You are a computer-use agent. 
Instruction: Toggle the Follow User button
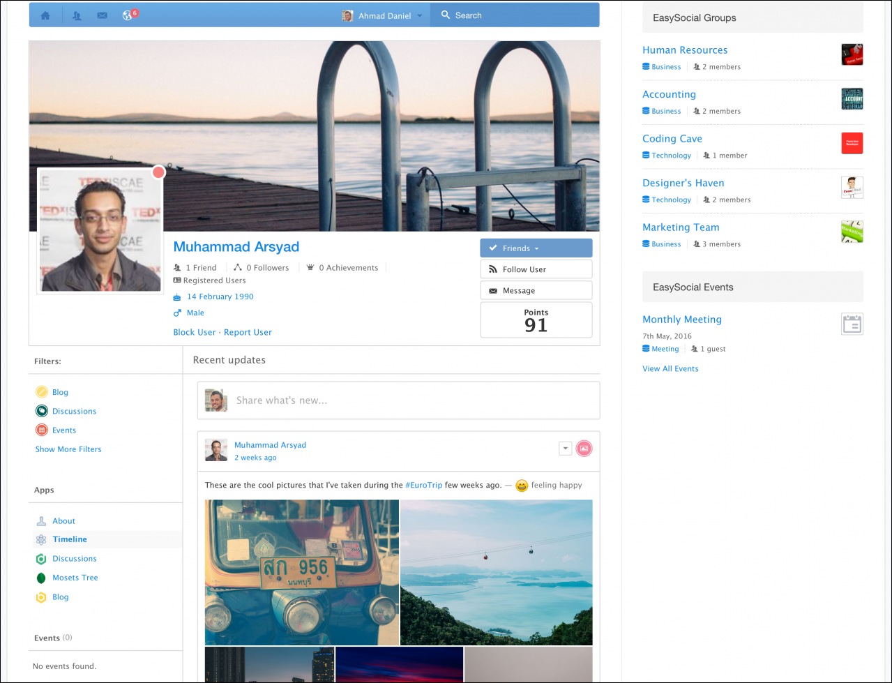coord(536,269)
